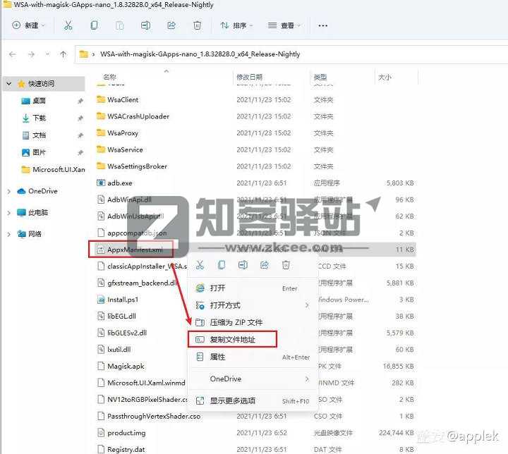Choose 属性 in the context menu

pos(251,357)
